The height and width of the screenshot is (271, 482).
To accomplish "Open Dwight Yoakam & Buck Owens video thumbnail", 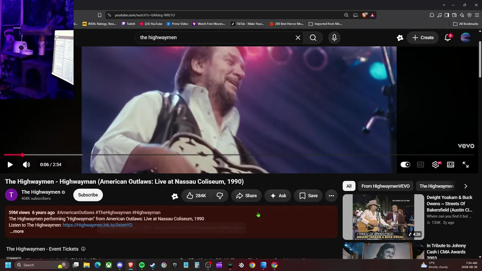I will pos(383,217).
